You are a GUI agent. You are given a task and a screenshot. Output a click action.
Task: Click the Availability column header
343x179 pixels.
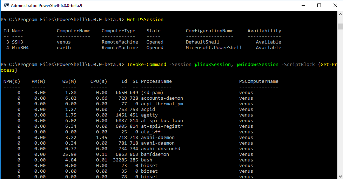pyautogui.click(x=264, y=31)
